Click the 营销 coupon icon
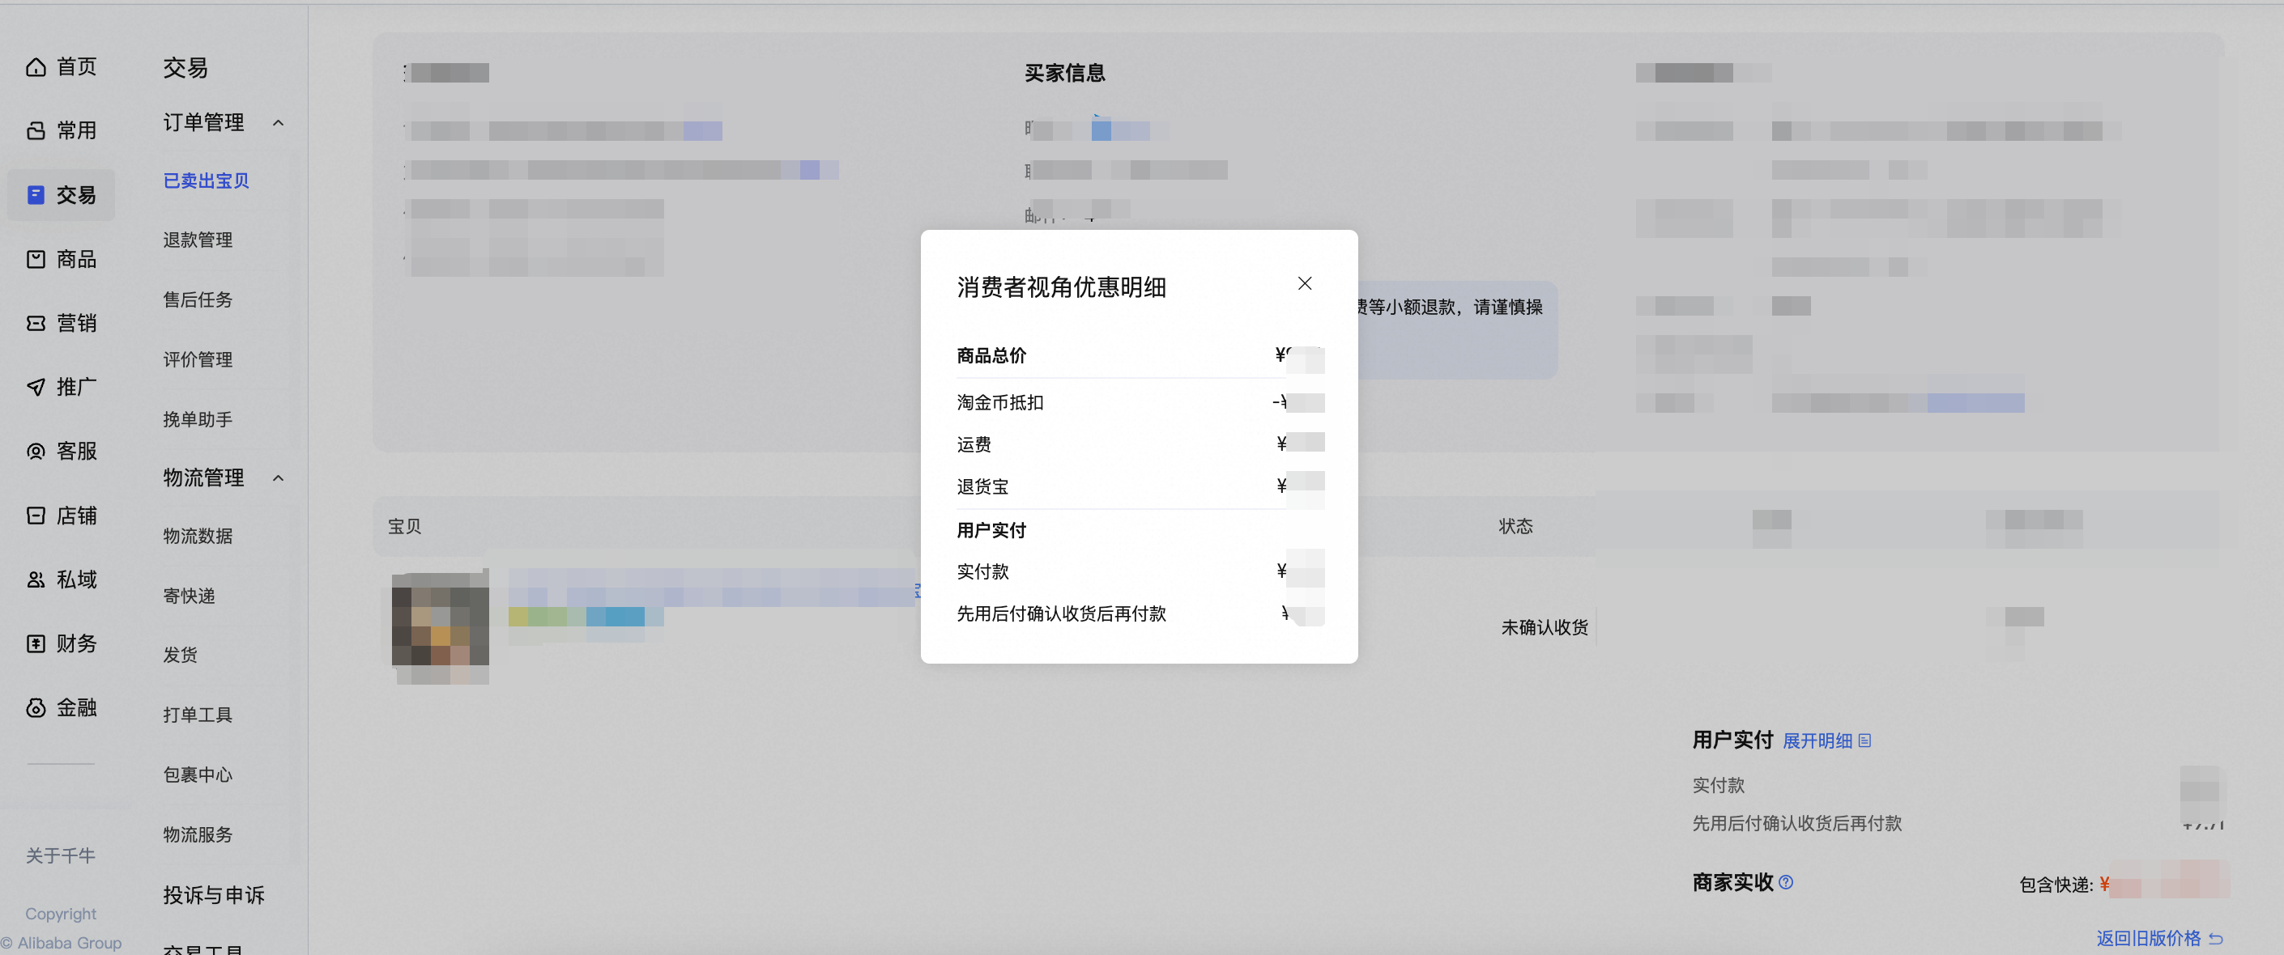 [x=36, y=324]
